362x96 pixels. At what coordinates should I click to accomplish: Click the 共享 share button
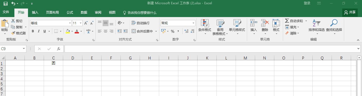pyautogui.click(x=350, y=12)
